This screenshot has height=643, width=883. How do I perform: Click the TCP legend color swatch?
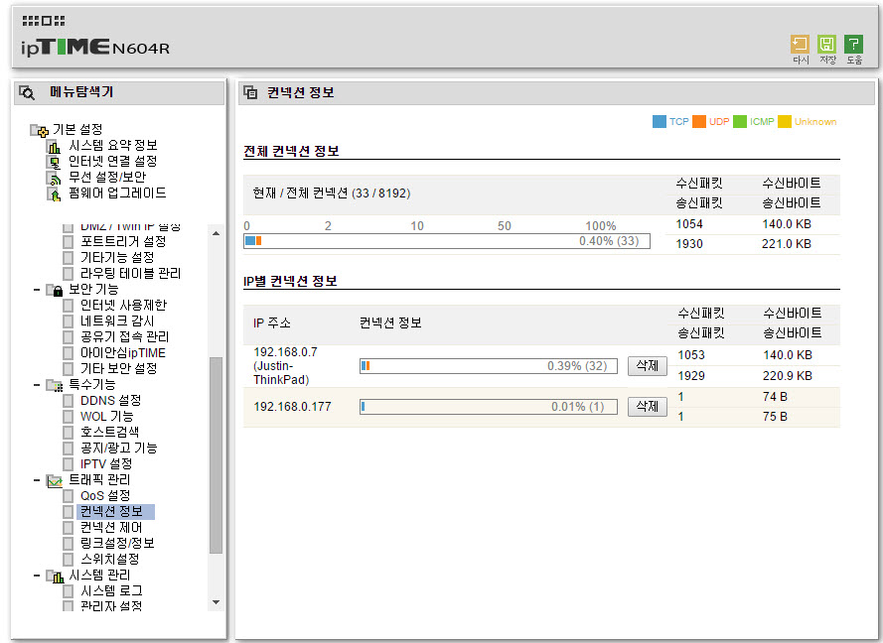tap(659, 121)
